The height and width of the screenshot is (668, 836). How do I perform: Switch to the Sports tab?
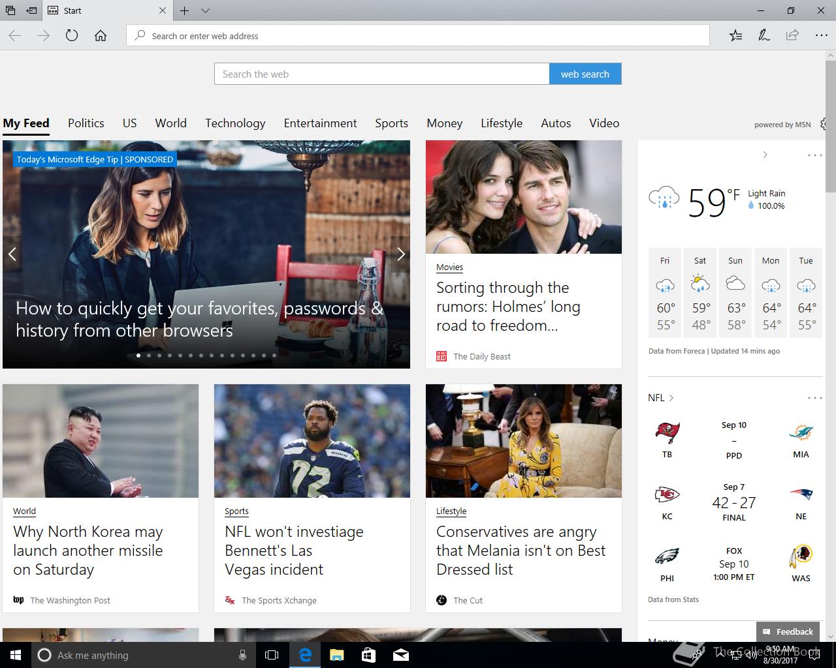click(391, 123)
